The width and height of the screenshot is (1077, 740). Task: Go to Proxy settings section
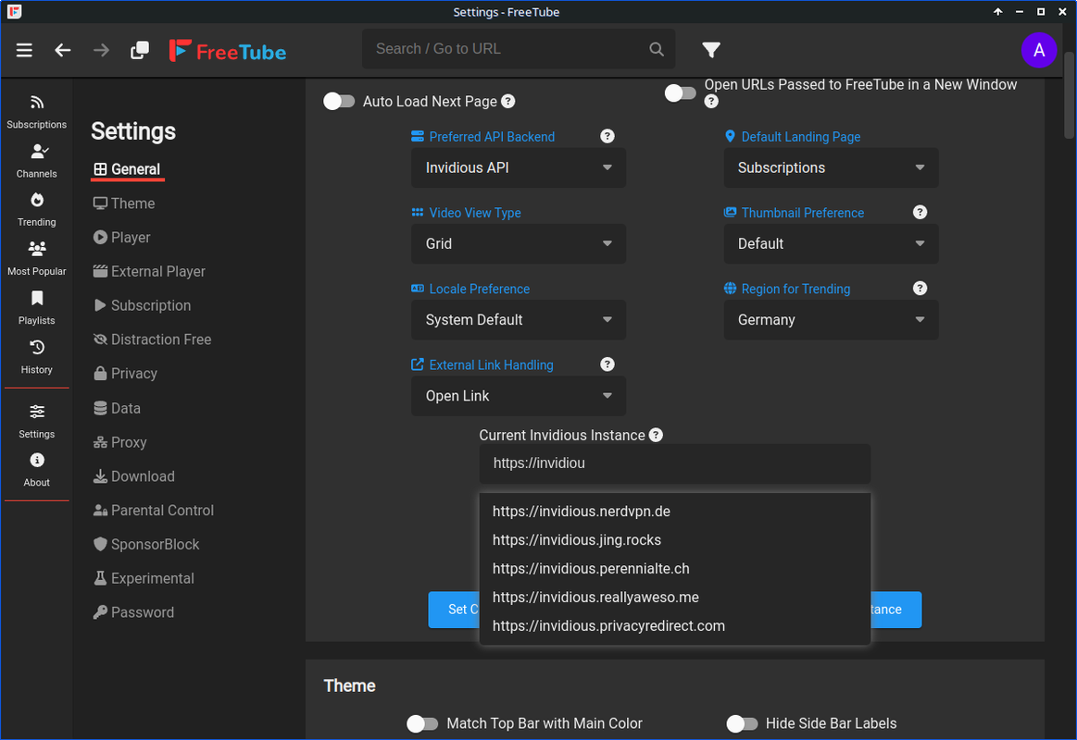coord(120,442)
